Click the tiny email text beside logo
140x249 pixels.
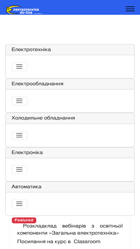(x=38, y=14)
